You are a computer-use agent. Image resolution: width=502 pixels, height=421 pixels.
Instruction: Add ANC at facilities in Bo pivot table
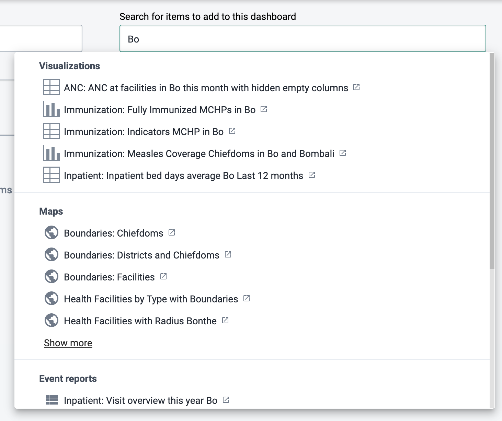[x=206, y=88]
